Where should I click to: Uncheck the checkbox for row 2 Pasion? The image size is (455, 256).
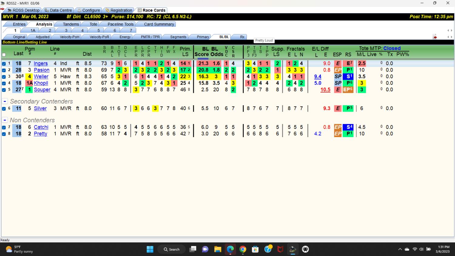[4, 70]
